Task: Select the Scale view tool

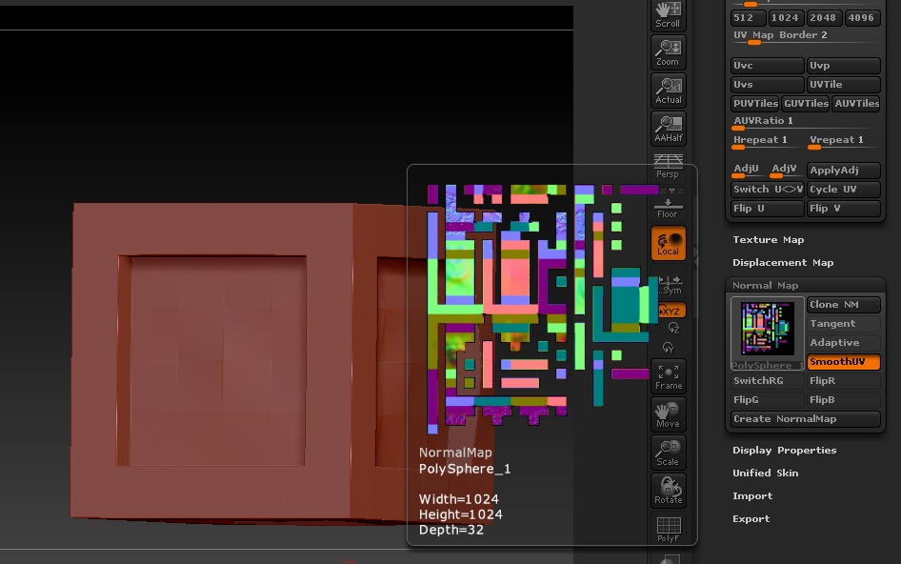Action: pyautogui.click(x=669, y=453)
